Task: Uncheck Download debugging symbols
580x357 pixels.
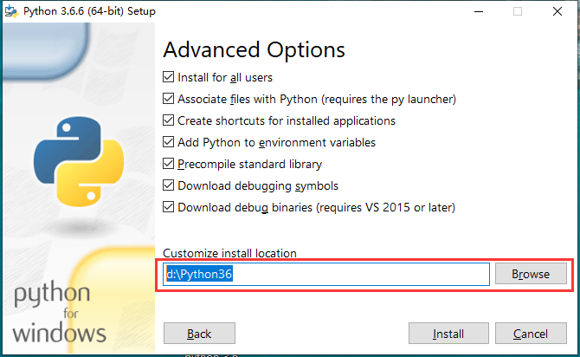Action: click(x=168, y=185)
